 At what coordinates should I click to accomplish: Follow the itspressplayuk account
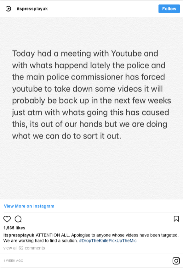pyautogui.click(x=169, y=8)
